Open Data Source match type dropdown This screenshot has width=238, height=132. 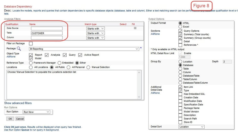(x=95, y=29)
